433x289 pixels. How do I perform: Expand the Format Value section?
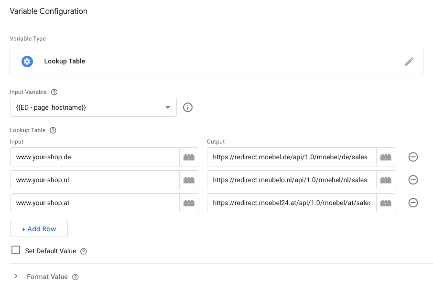16,276
